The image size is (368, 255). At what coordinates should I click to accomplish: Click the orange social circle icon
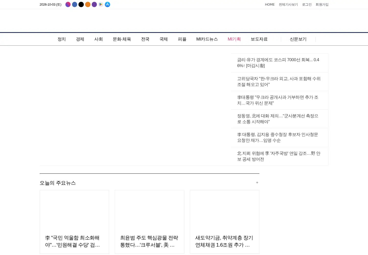[88, 4]
